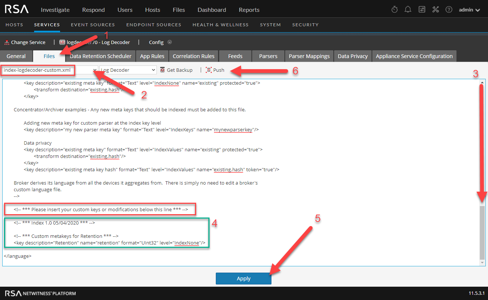Click the sliders configure icon in header
Image resolution: width=488 pixels, height=300 pixels.
pyautogui.click(x=422, y=10)
